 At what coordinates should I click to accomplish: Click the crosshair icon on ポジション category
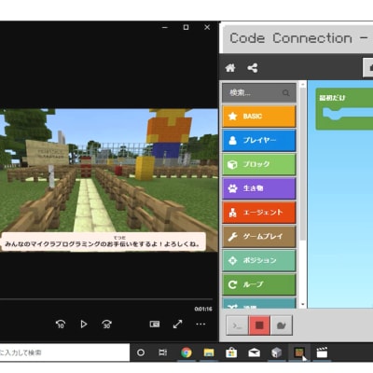click(232, 260)
